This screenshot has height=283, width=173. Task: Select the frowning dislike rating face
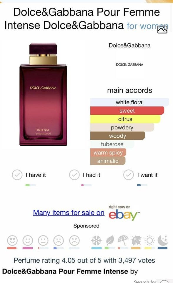59,241
